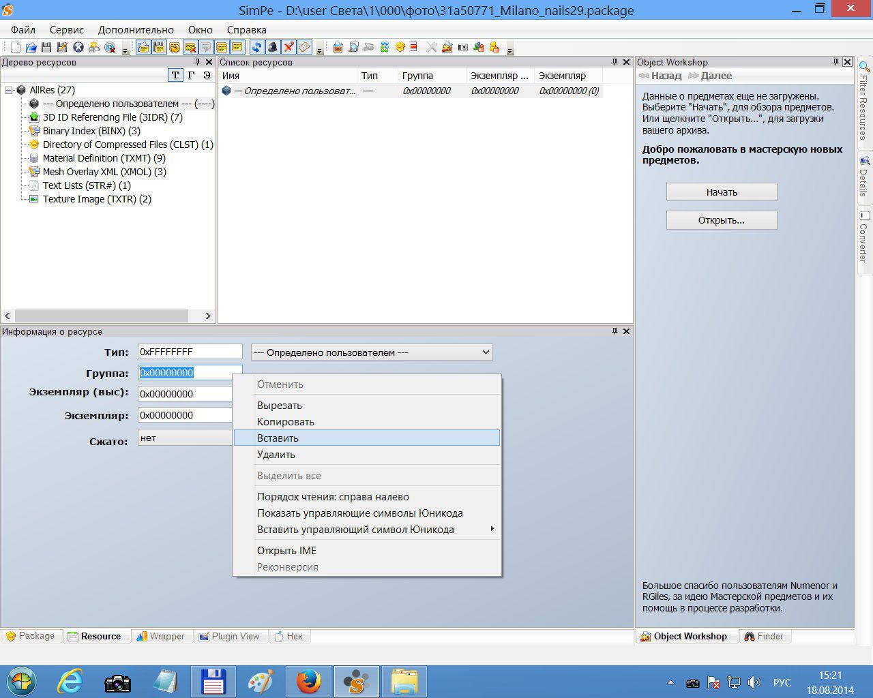
Task: Click the Close package round X icon
Action: coord(78,47)
